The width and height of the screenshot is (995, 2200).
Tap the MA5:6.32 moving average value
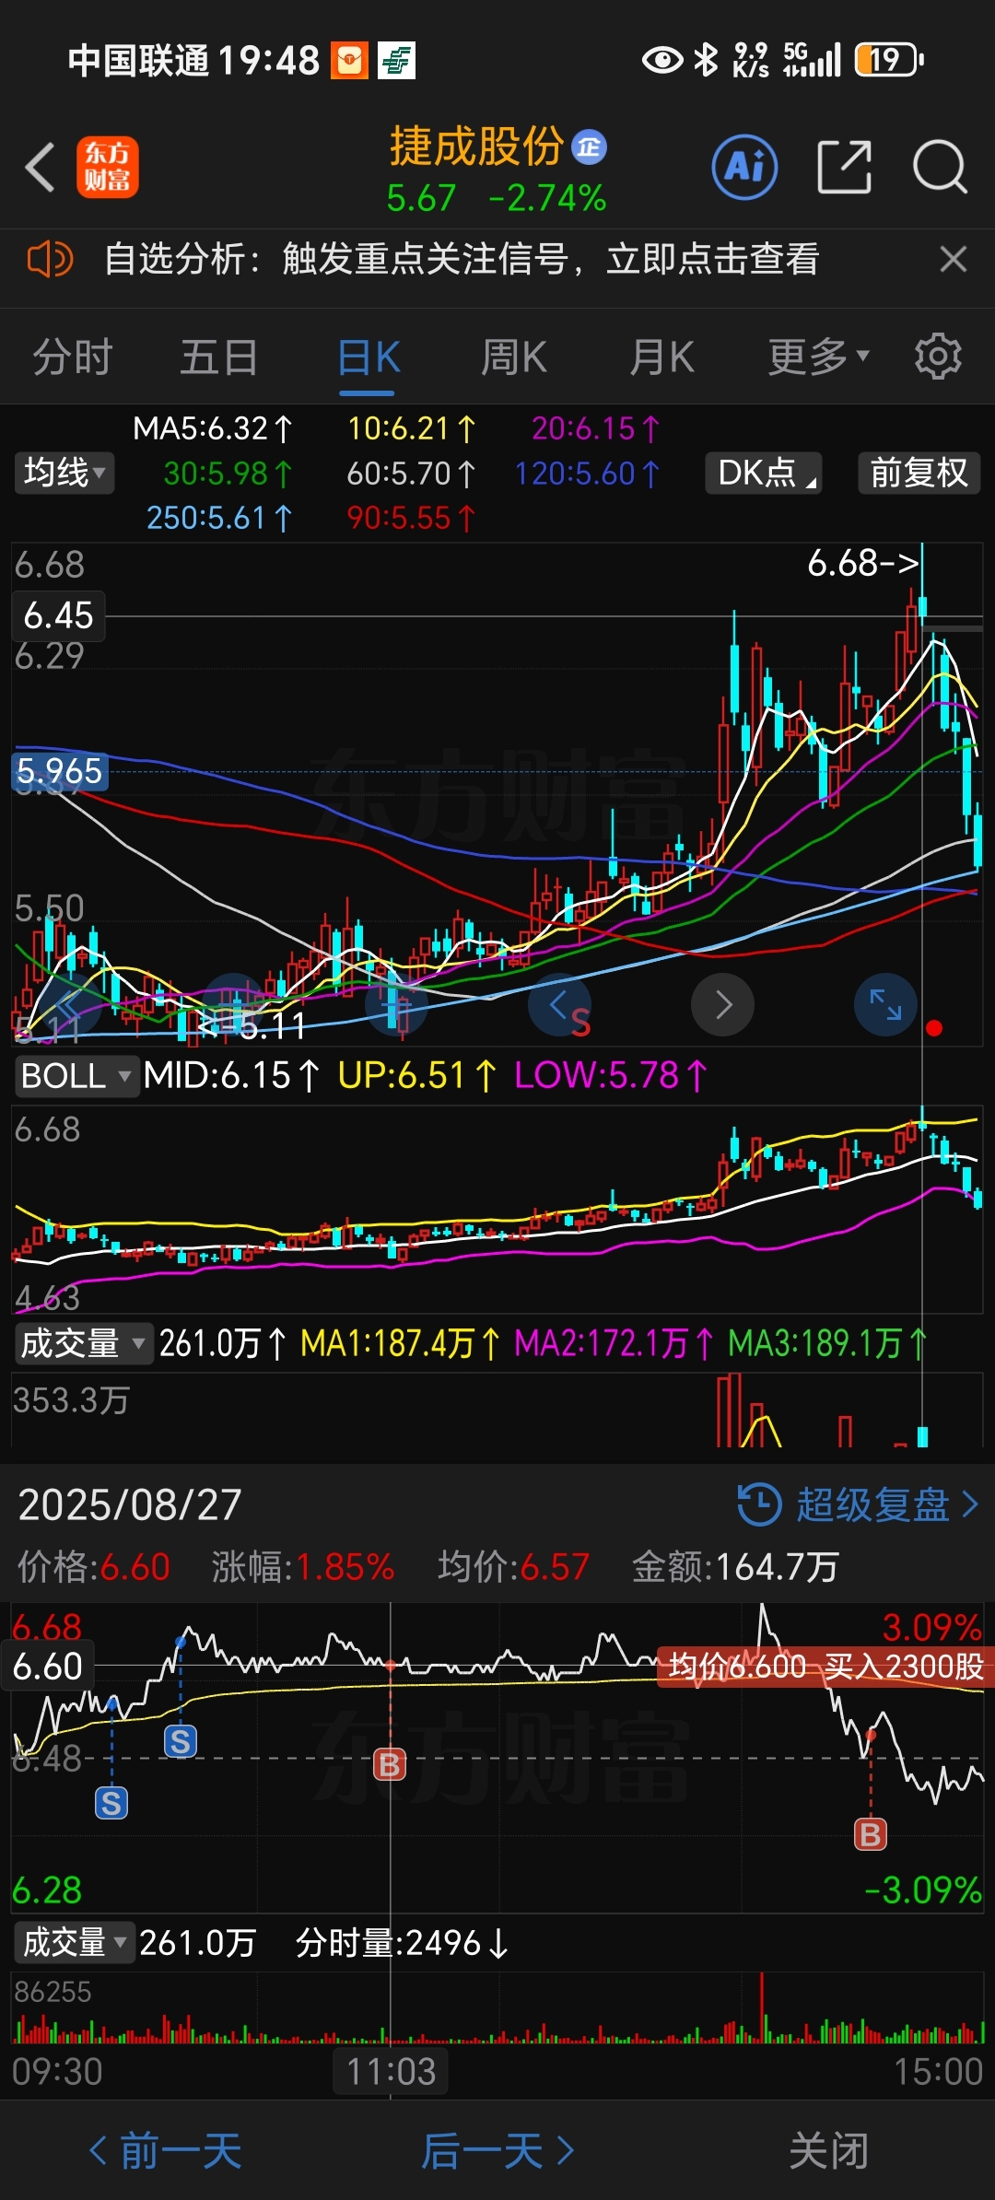click(212, 428)
